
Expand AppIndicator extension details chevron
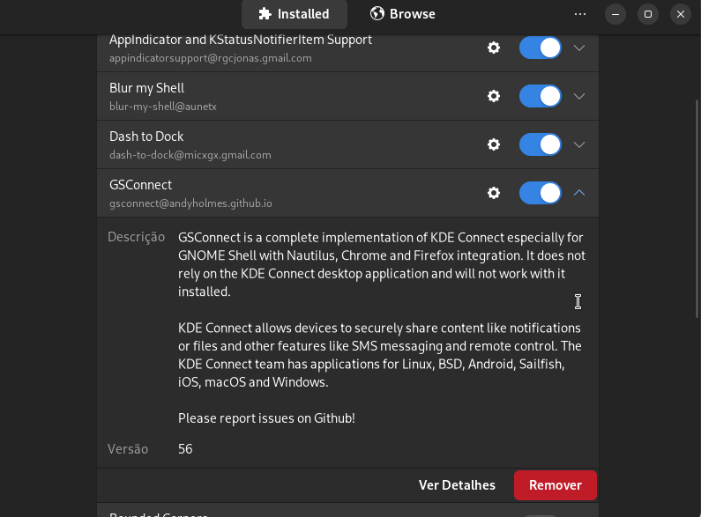pos(579,48)
